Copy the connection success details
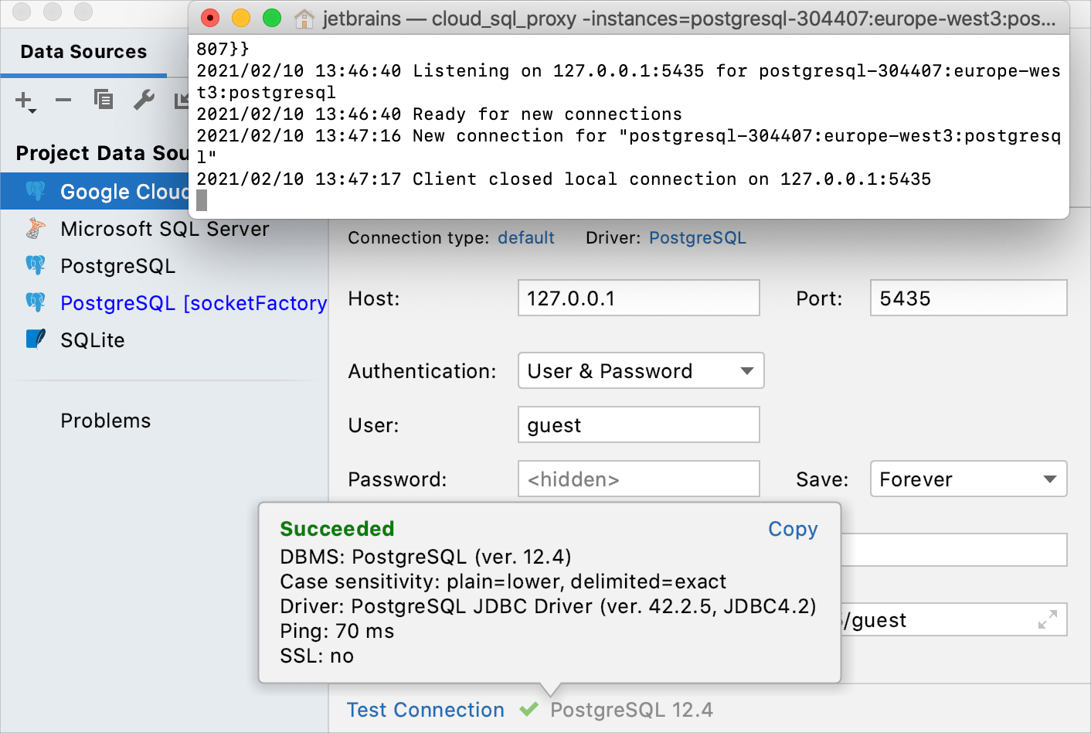The height and width of the screenshot is (733, 1091). coord(792,529)
